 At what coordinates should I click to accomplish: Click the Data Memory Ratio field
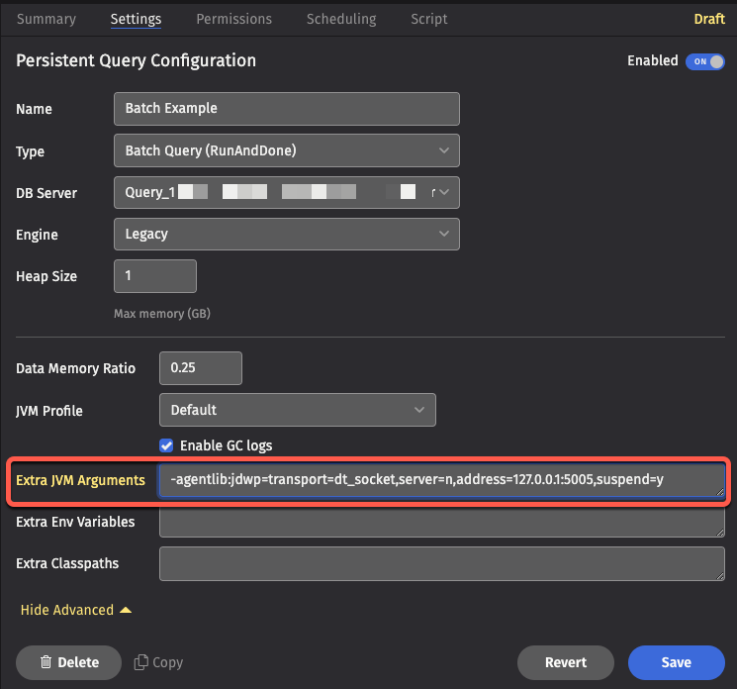201,367
